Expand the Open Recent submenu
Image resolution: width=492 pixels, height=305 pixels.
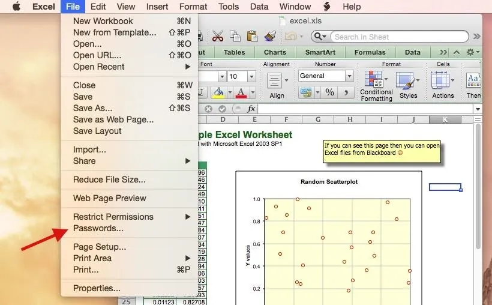pos(188,67)
